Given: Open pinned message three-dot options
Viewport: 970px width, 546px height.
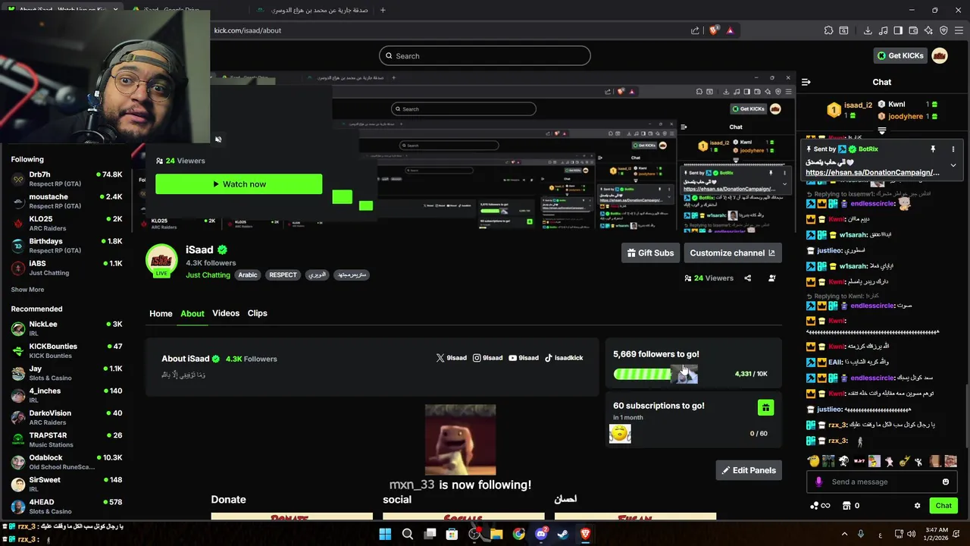Looking at the screenshot, I should click(953, 149).
